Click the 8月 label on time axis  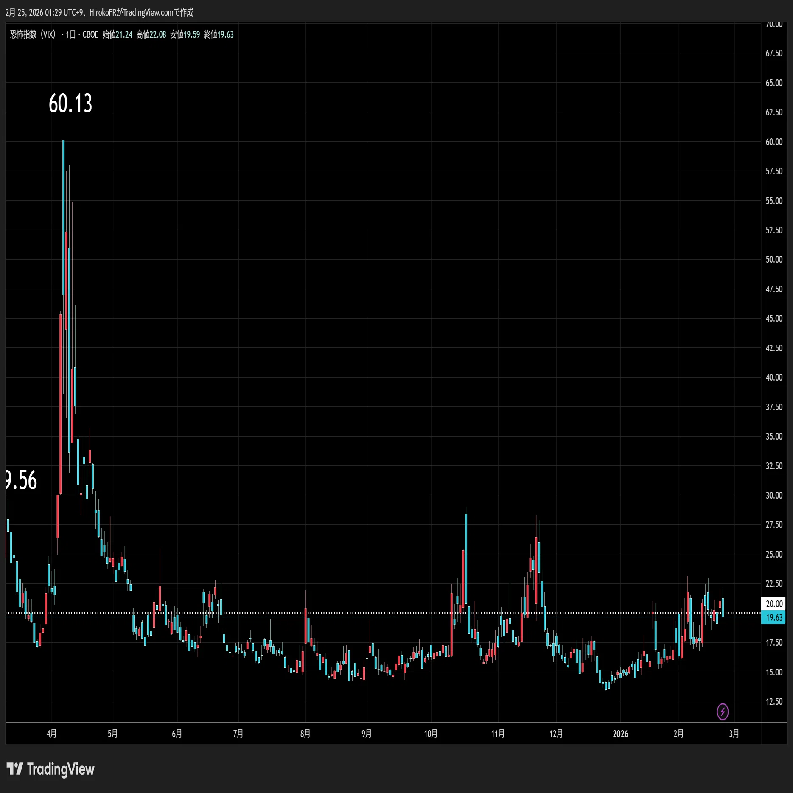[305, 734]
